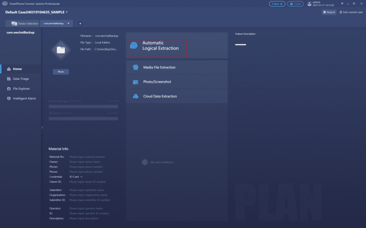This screenshot has width=366, height=228.
Task: Add a new tab with plus button
Action: [80, 23]
